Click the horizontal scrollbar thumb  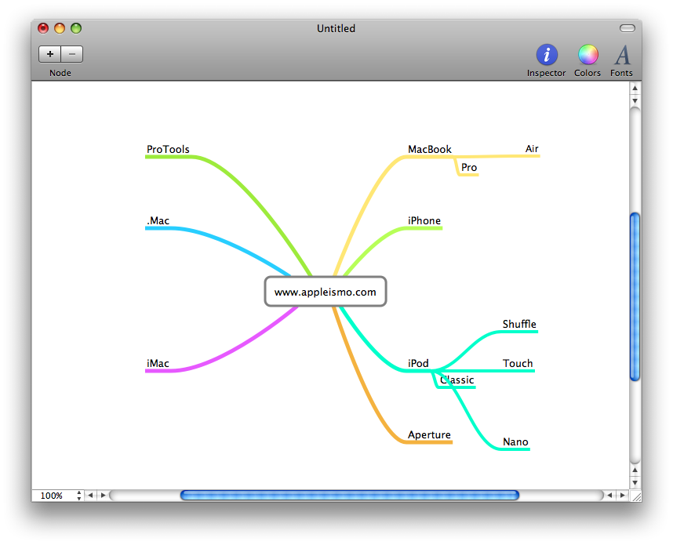click(350, 496)
